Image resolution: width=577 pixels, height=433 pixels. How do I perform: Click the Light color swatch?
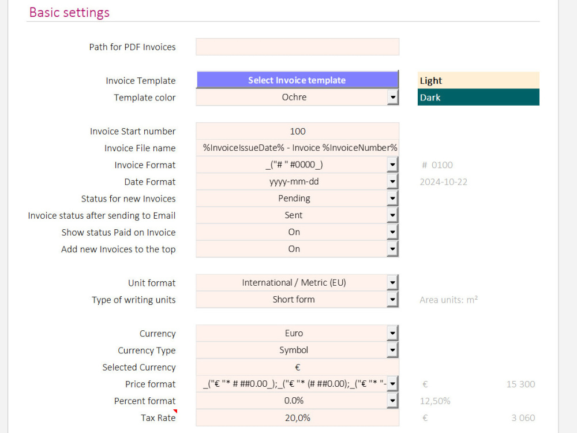pyautogui.click(x=478, y=80)
